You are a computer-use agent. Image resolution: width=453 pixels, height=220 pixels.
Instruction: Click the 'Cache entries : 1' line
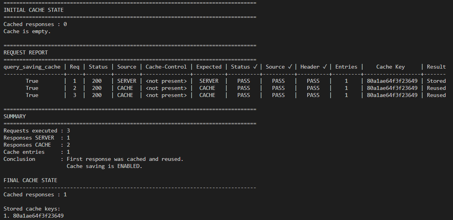click(x=37, y=152)
